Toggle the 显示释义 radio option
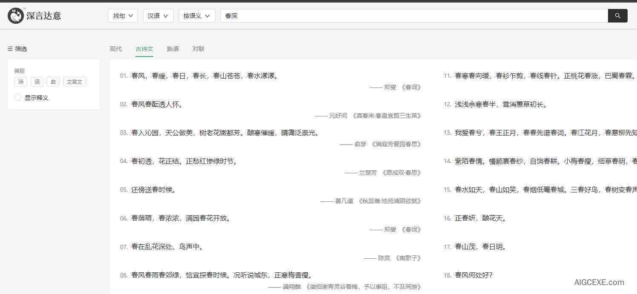Viewport: 637px width, 294px height. [x=18, y=97]
